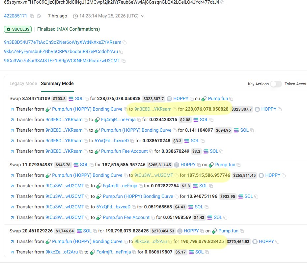The height and width of the screenshot is (265, 307).
Task: Open signer address 9tCu3Wc7uSur...wU2CMT
Action: coord(62,61)
